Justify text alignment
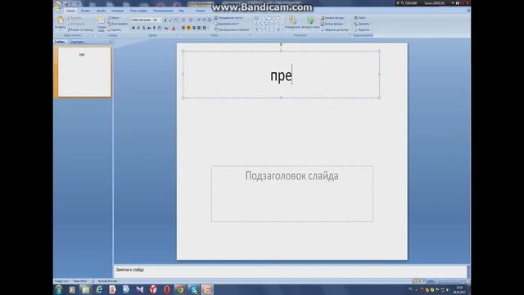This screenshot has width=524, height=295. (199, 28)
